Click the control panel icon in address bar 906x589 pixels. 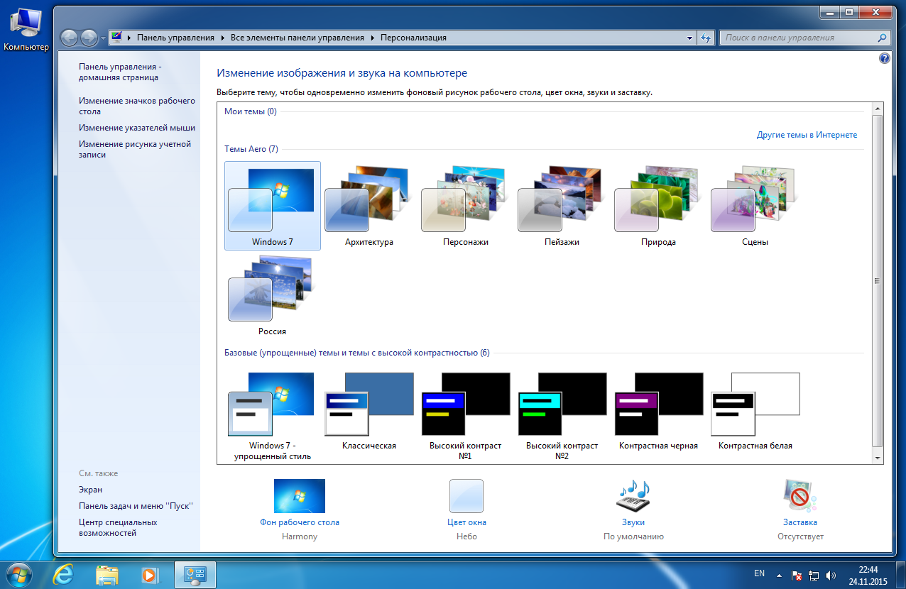117,38
